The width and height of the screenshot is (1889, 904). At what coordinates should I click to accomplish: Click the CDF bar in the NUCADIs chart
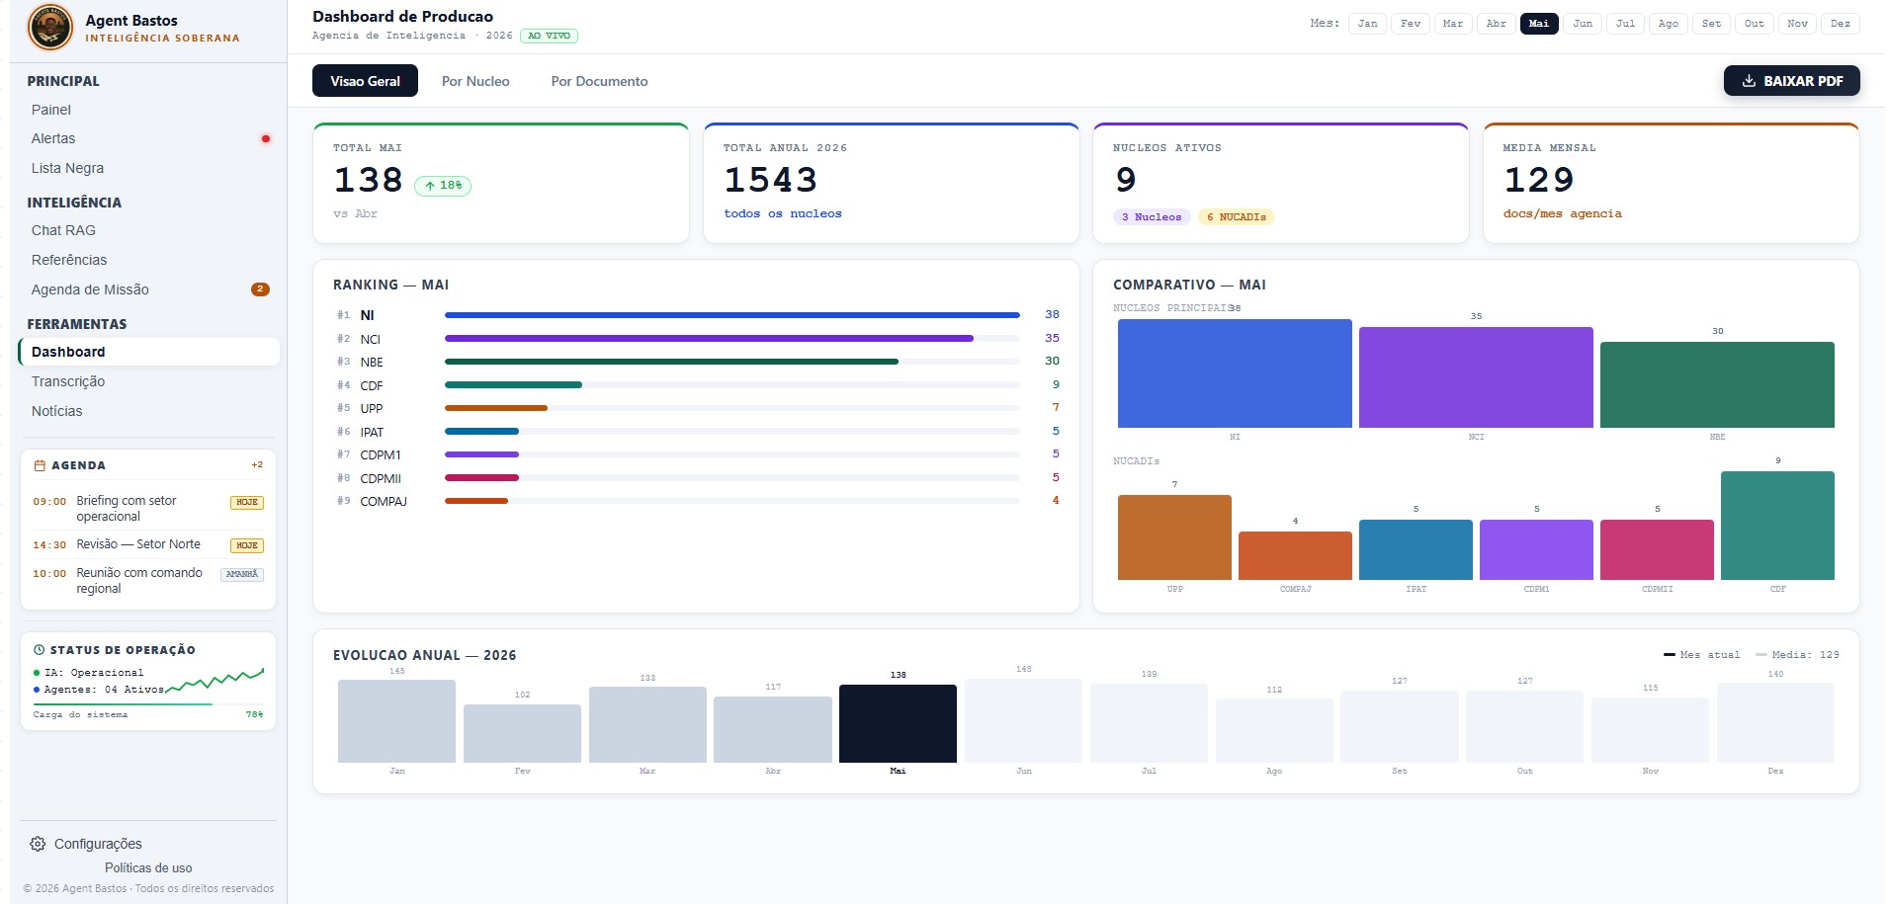[x=1777, y=526]
